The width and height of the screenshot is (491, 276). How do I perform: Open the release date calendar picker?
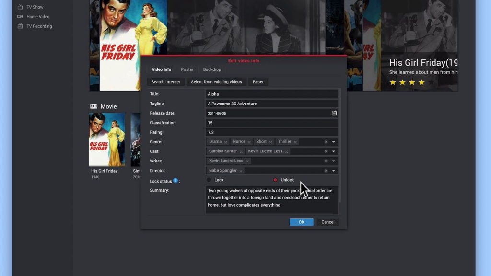click(x=334, y=113)
